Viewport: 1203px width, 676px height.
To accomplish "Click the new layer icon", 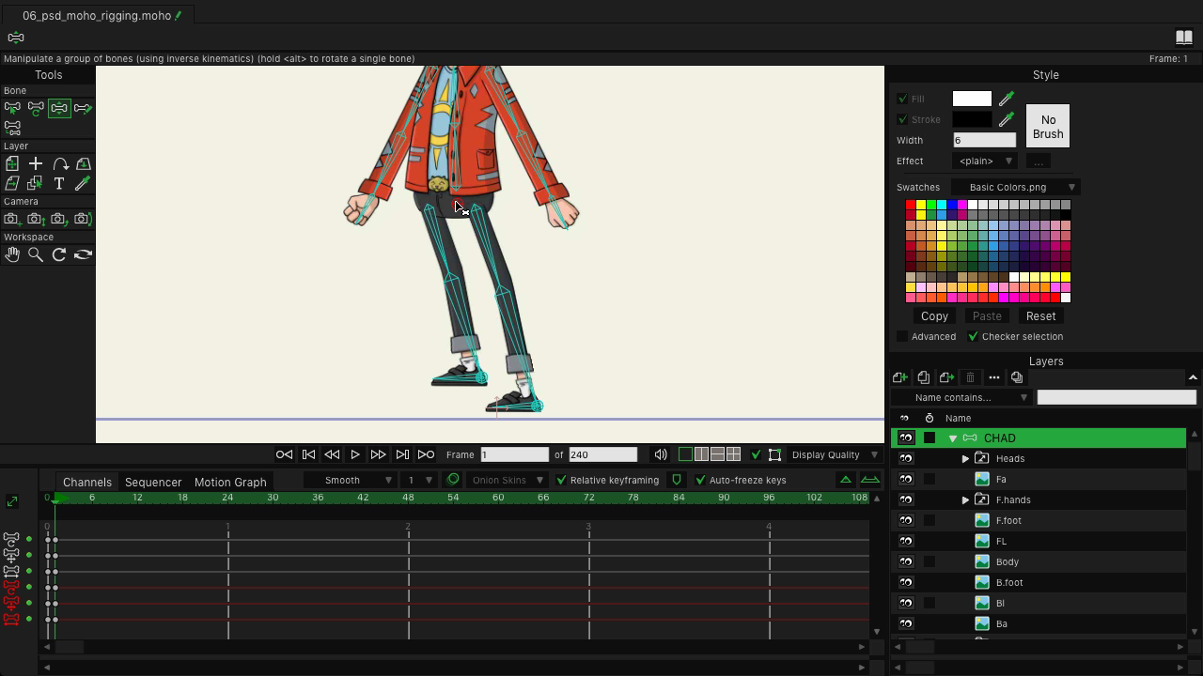I will [x=900, y=377].
